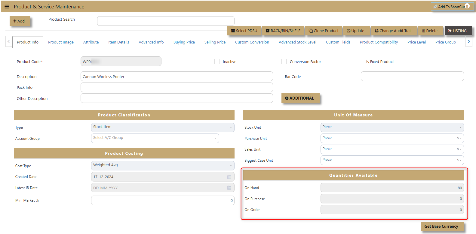
Task: Open the Advanced Stock Level tab
Action: point(297,42)
